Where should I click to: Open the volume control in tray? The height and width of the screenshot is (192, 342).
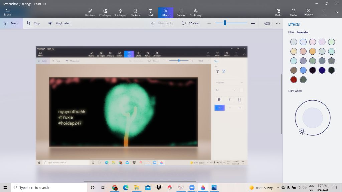click(x=305, y=187)
